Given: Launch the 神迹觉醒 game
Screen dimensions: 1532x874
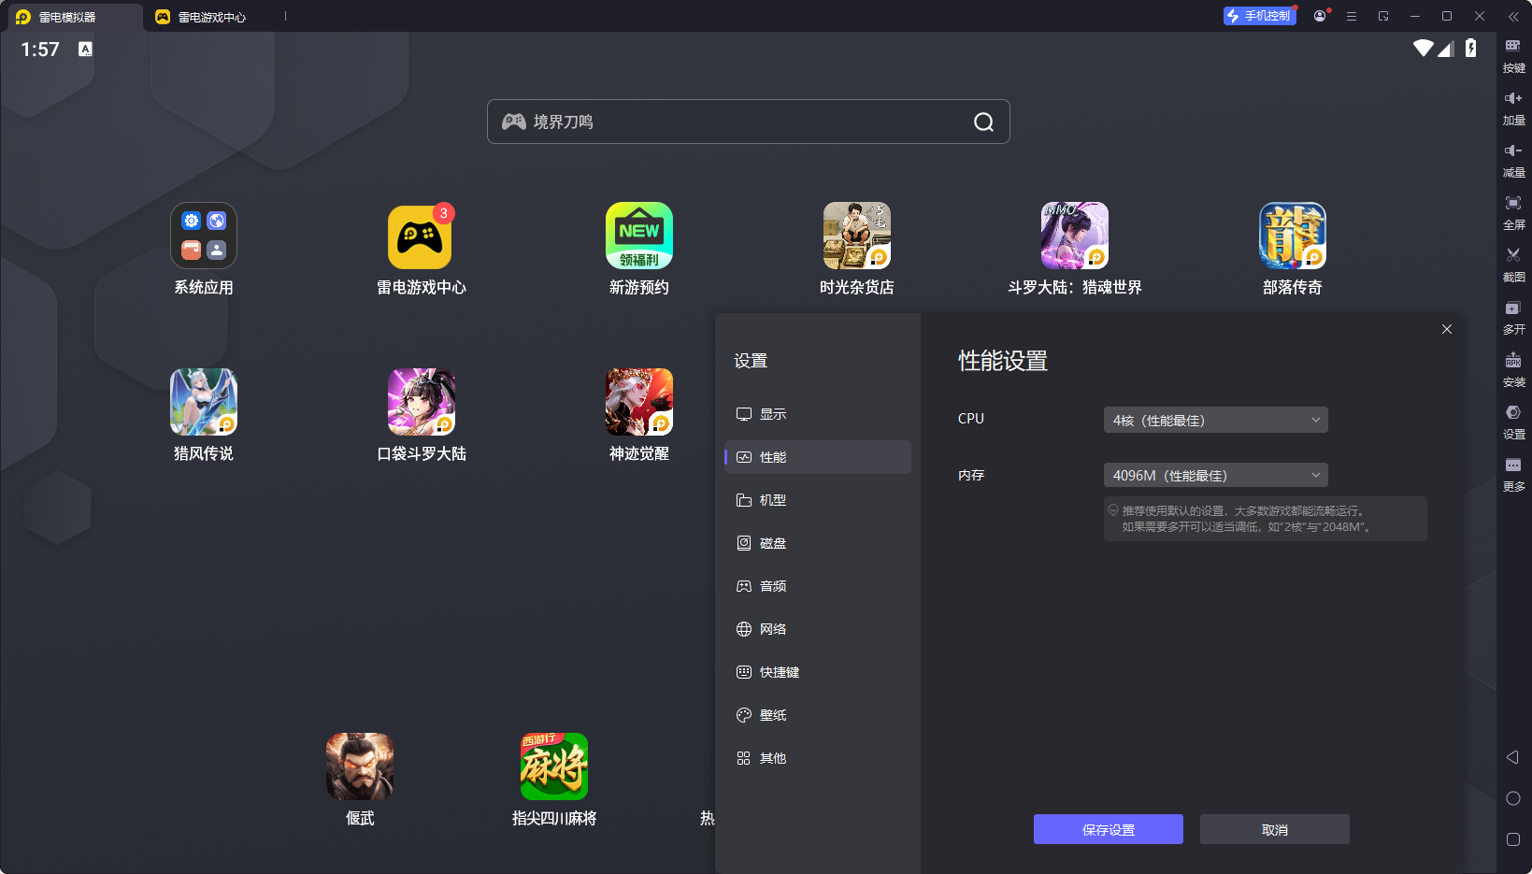Looking at the screenshot, I should 639,402.
